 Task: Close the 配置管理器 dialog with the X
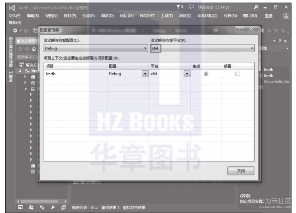[251, 29]
